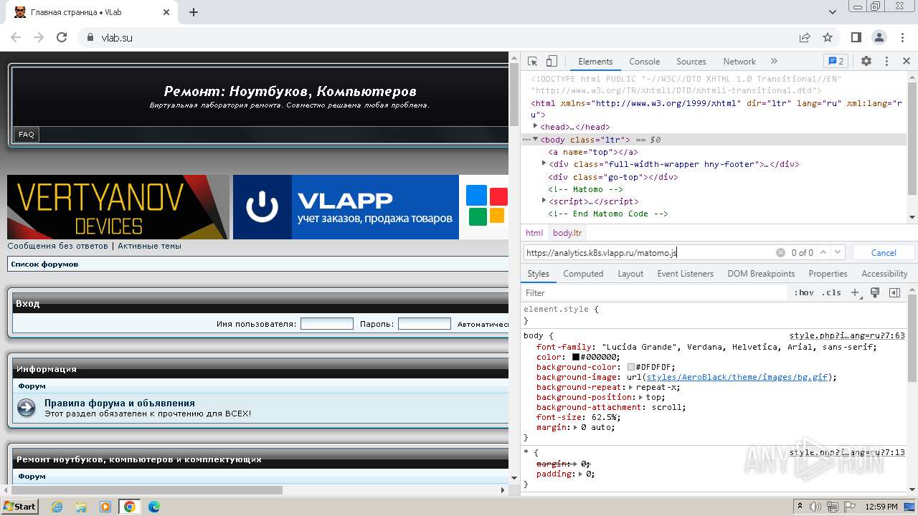918x516 pixels.
Task: Expand the script element node
Action: (x=544, y=201)
